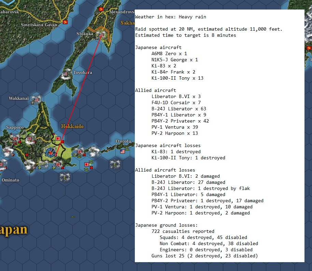This screenshot has height=271, width=312.
Task: Select the small unit icon beside Wakkanai's flag
Action: pyautogui.click(x=32, y=103)
